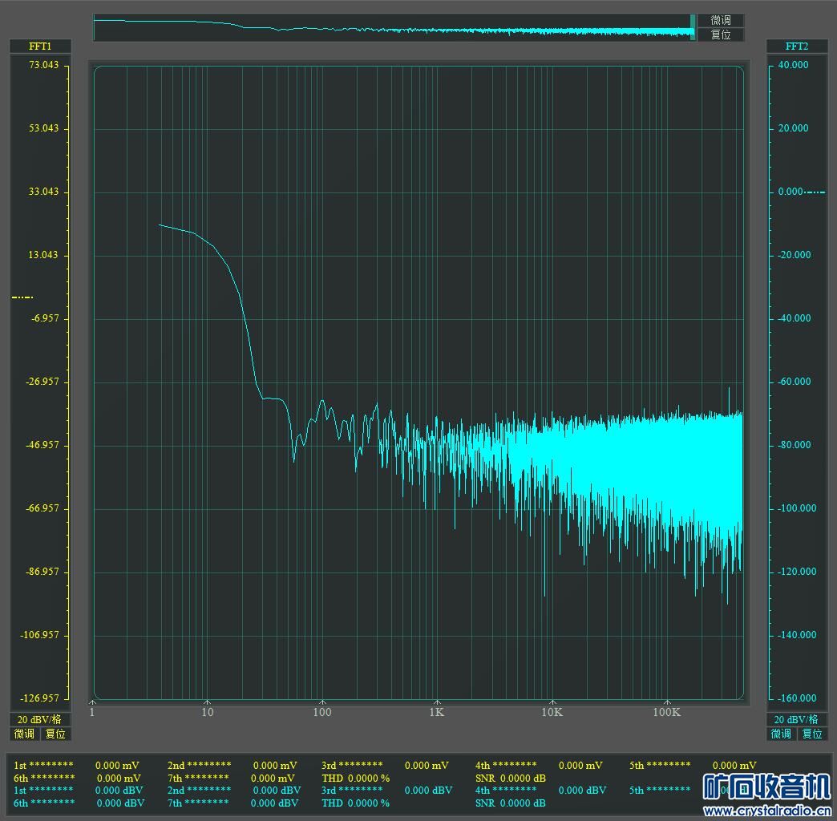Click the 1K frequency axis marker
The image size is (837, 821).
pyautogui.click(x=437, y=712)
